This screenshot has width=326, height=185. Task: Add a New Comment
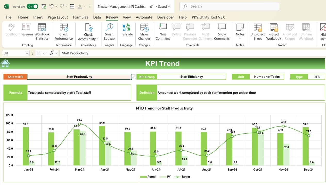(x=163, y=32)
